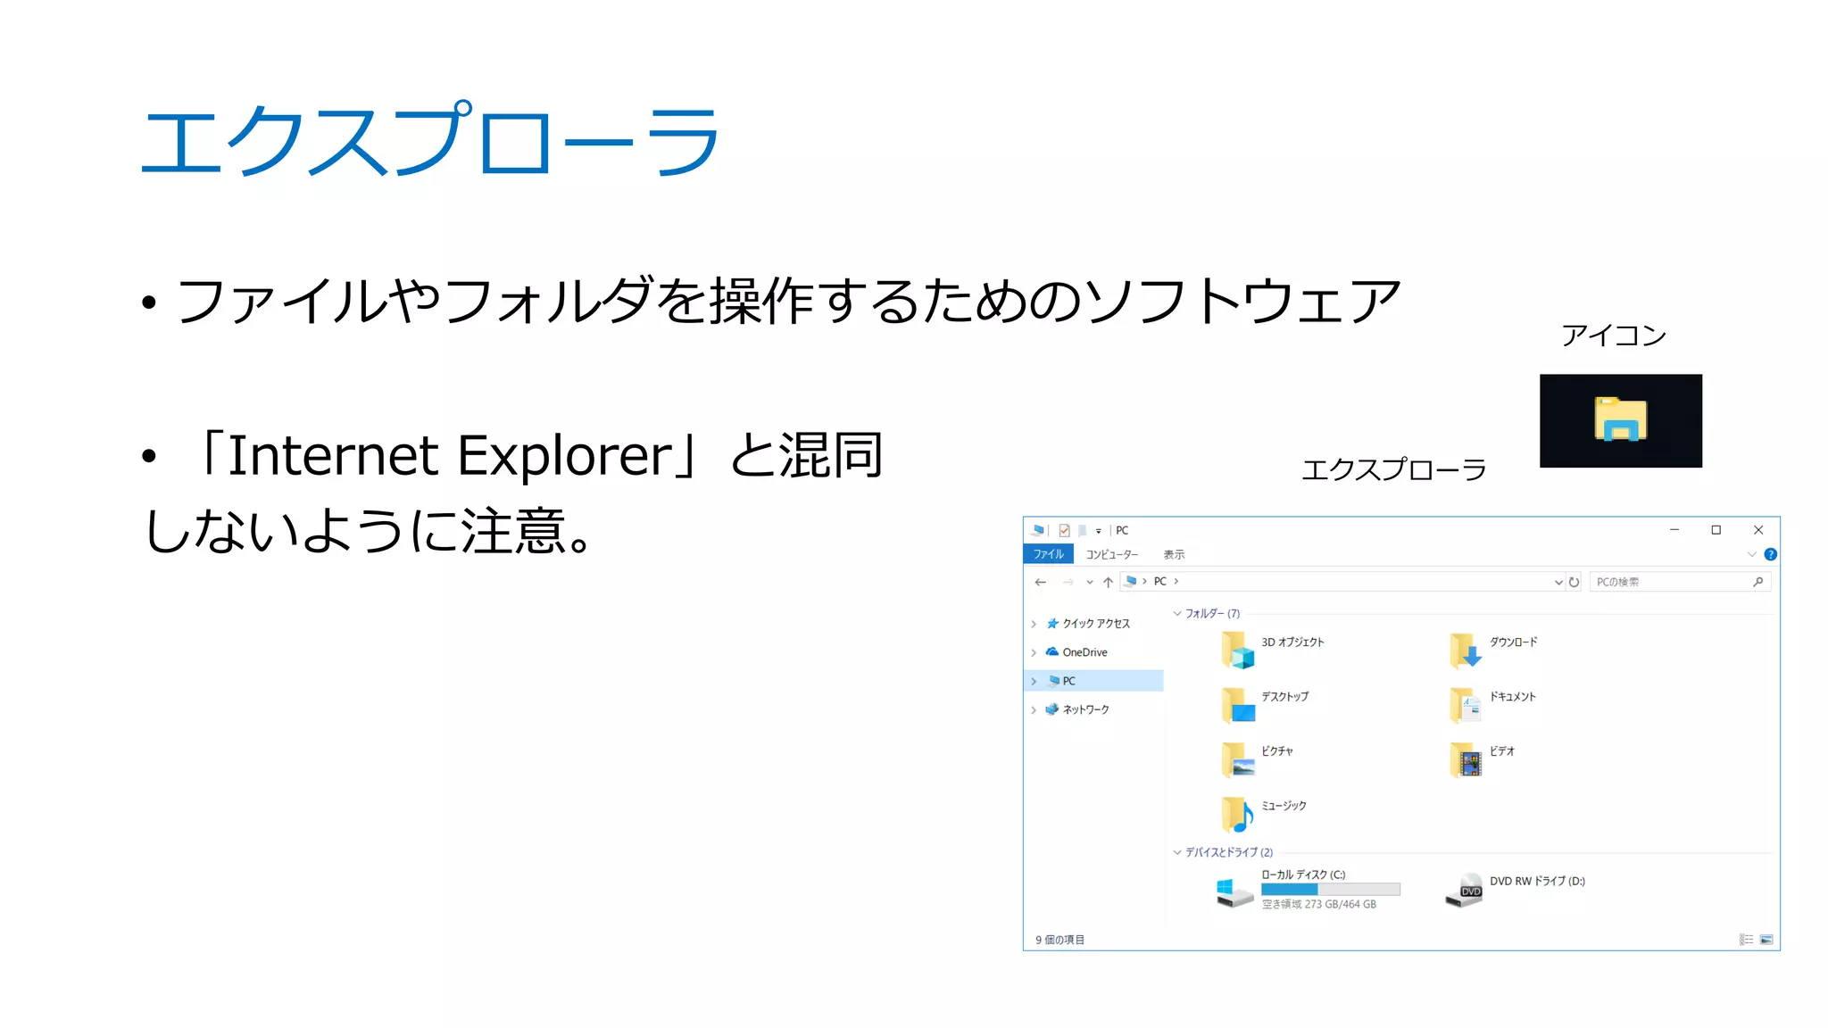Click the DVD RW ドライブ (D:) label
The image size is (1828, 1028).
[x=1537, y=881]
